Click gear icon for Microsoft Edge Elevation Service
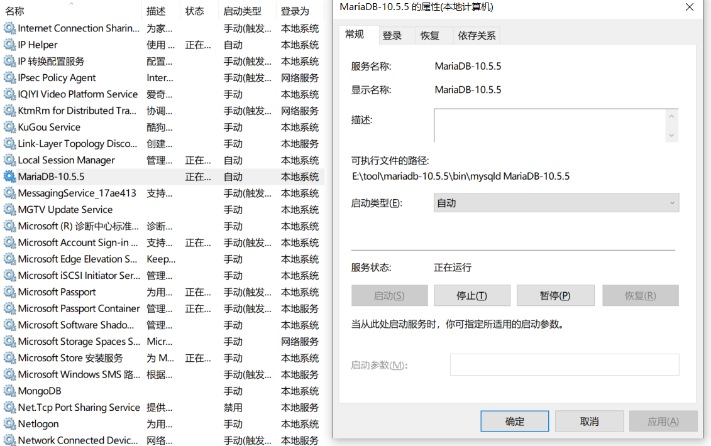The height and width of the screenshot is (446, 711). click(x=9, y=259)
